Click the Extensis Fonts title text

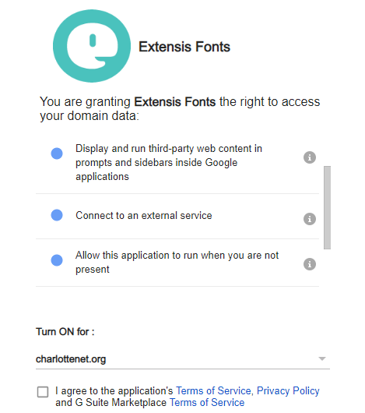184,47
